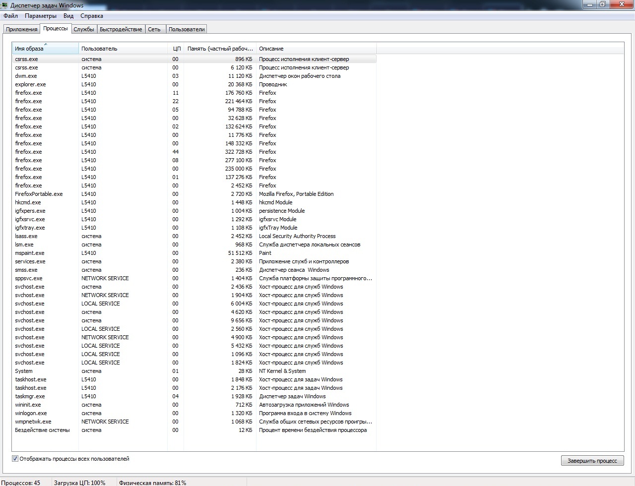Viewport: 635px width, 486px height.
Task: Select the wmpnetwk.exe process
Action: (x=194, y=422)
